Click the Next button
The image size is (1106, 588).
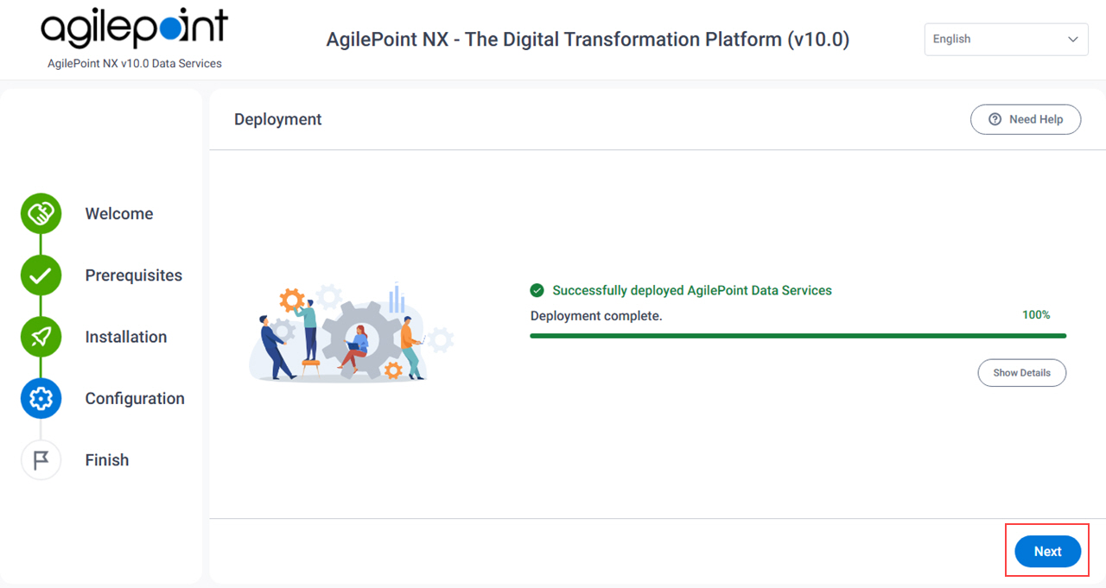tap(1047, 552)
